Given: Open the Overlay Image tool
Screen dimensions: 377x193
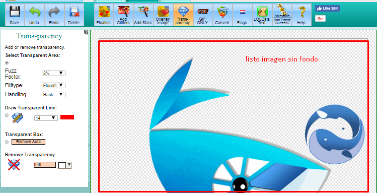Looking at the screenshot, I should (x=163, y=15).
